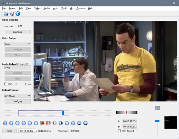Toggle the Play filtered checkbox

(x=119, y=131)
